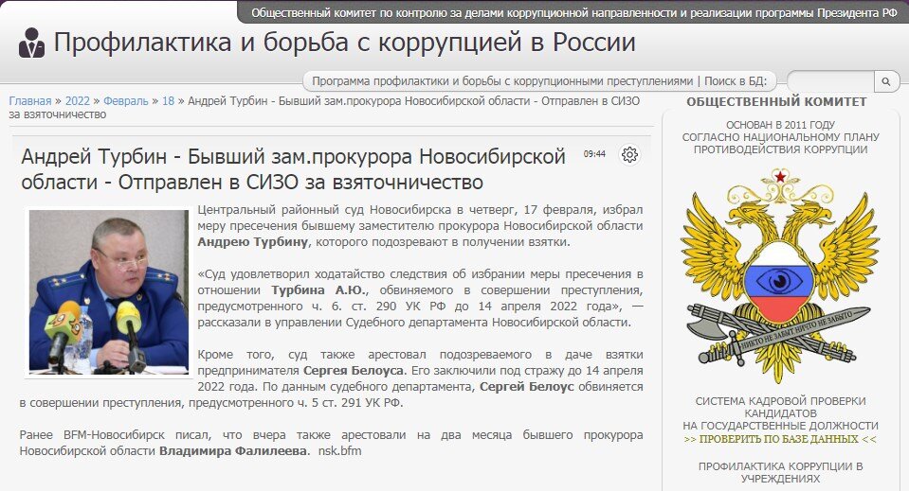Click the nsk.bfm source text
909x491 pixels.
coord(339,451)
